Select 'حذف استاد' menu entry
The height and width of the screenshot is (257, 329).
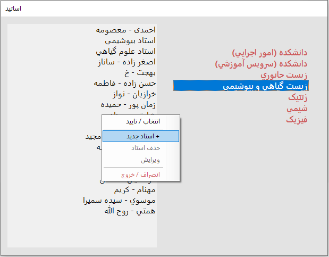pos(141,148)
